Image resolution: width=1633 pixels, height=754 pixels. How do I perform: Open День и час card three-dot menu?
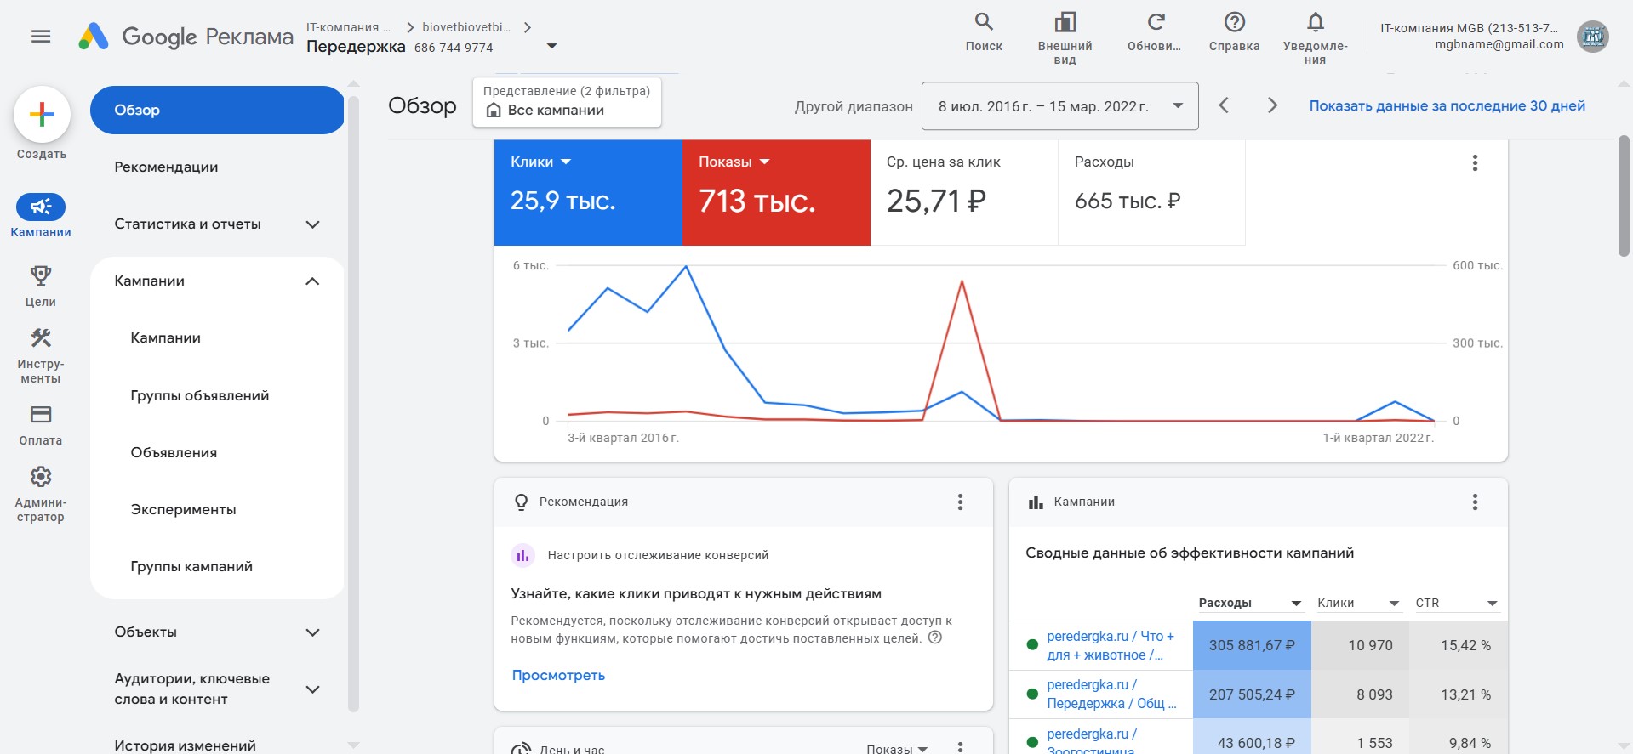(960, 747)
